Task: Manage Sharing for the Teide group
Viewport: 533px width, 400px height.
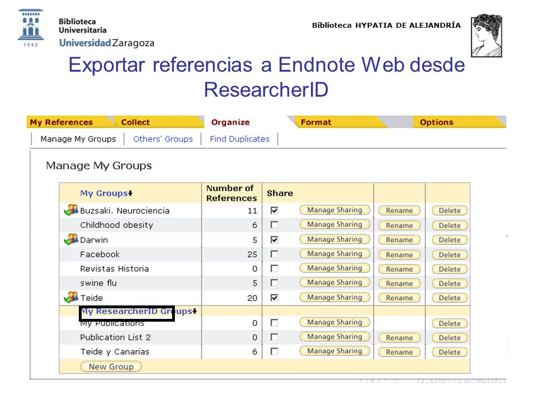Action: pyautogui.click(x=335, y=297)
